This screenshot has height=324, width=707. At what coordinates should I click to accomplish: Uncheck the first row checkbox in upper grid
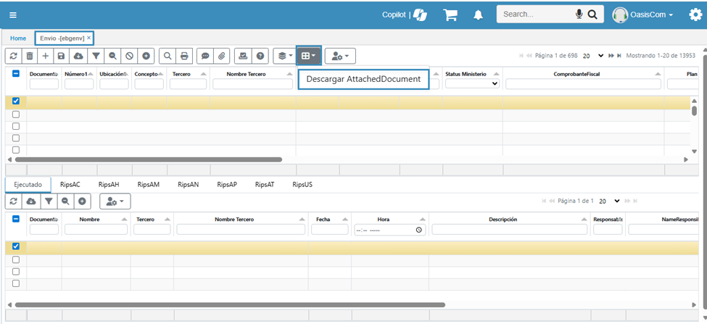click(16, 101)
